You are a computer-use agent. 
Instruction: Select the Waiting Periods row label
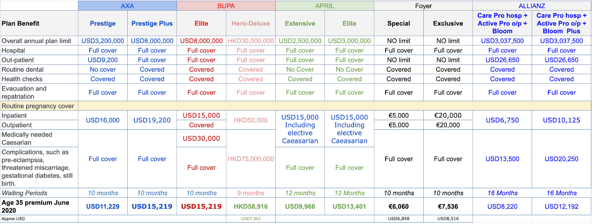tap(39, 193)
